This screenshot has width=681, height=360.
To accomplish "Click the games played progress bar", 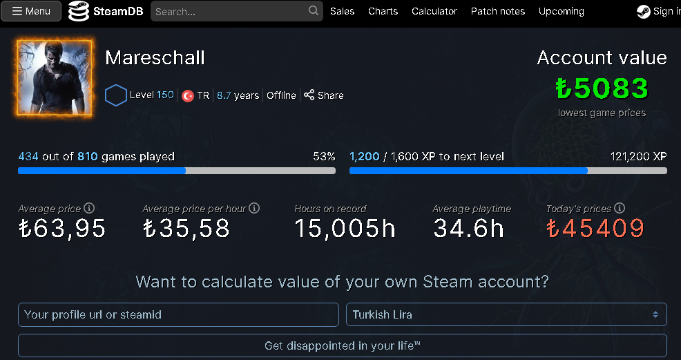I will pos(177,171).
